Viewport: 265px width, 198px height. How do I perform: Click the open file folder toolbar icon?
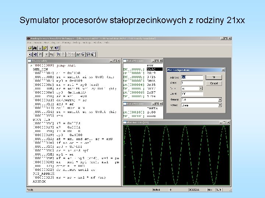click(x=30, y=48)
